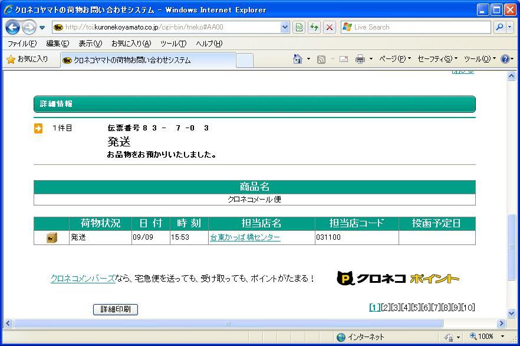Click the Internet Explorer logo in title bar

tap(8, 9)
